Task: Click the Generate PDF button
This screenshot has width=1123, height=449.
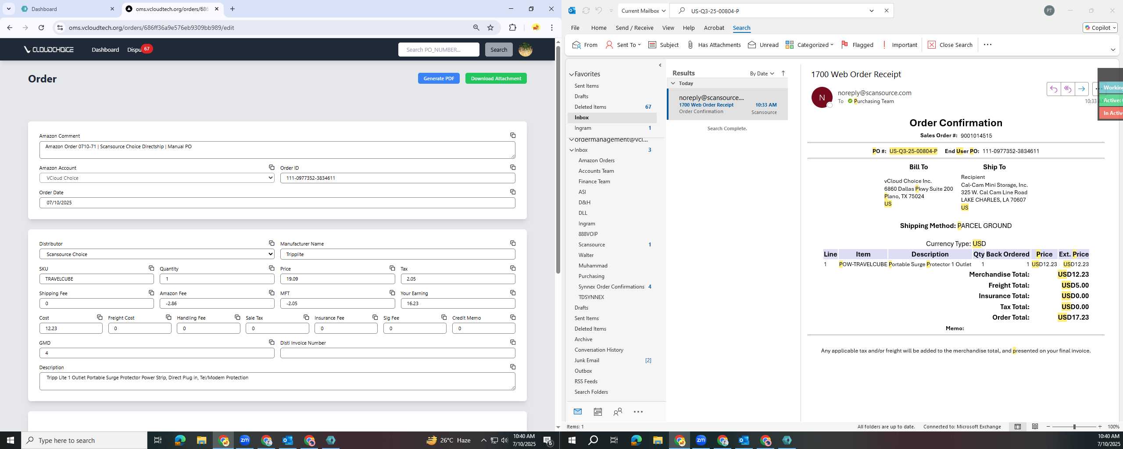Action: point(439,78)
